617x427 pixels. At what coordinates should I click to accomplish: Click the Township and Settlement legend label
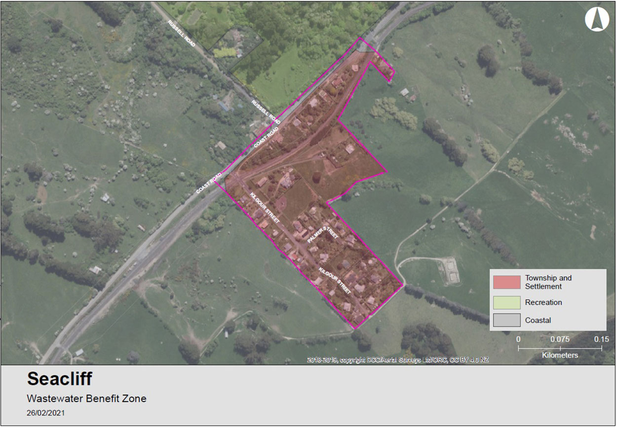(x=548, y=282)
